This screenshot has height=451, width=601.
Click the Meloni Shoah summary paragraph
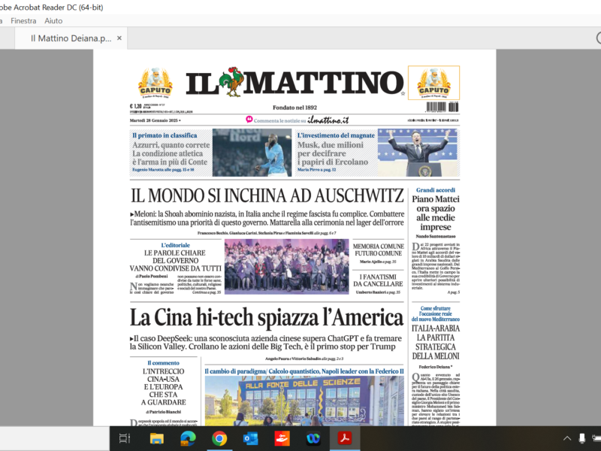pos(267,218)
